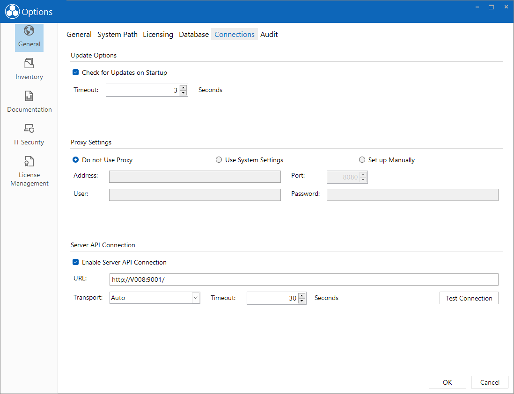Increase the update Timeout value

184,87
